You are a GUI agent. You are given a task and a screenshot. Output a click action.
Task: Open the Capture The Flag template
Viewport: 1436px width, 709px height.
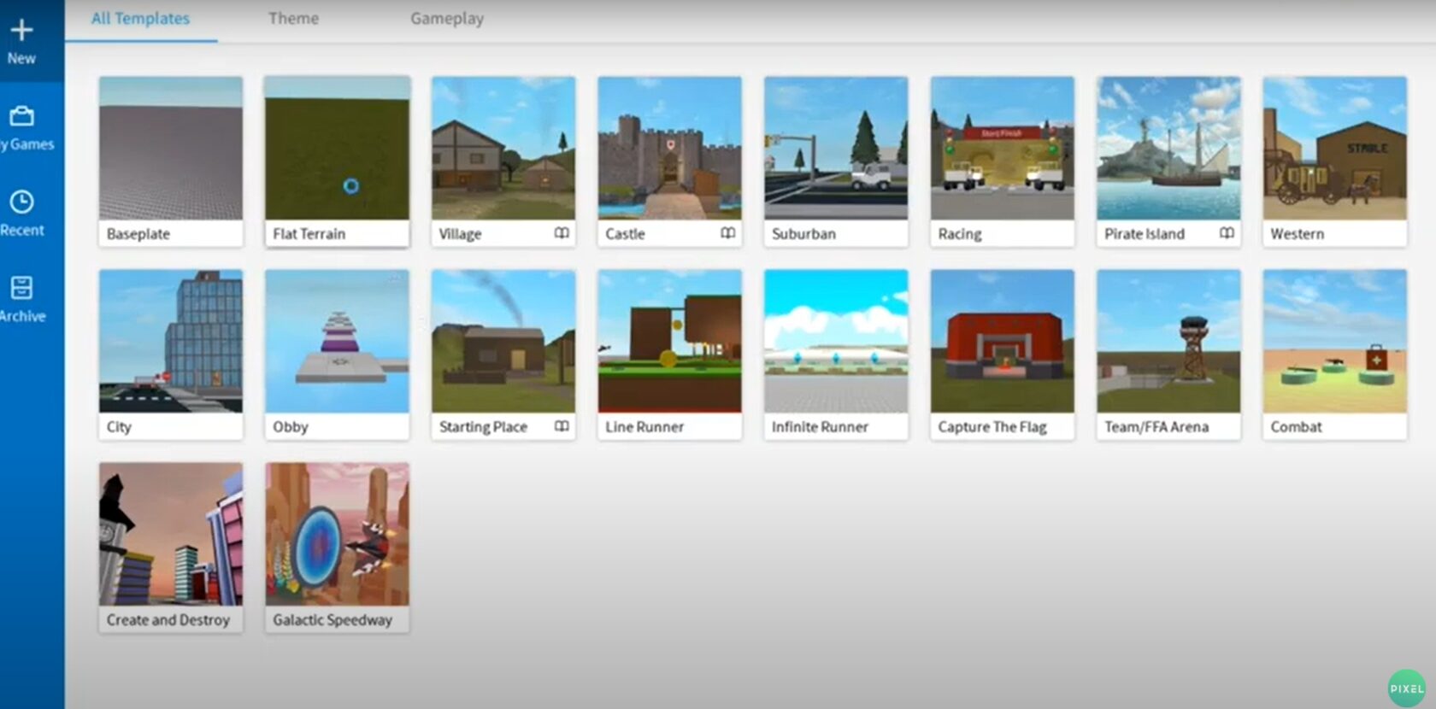click(x=1002, y=342)
